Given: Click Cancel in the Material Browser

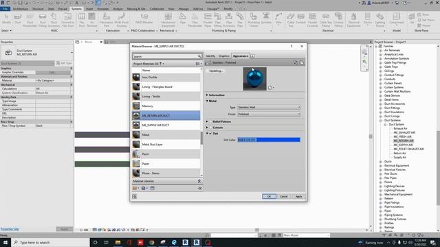Looking at the screenshot, I should click(284, 196).
